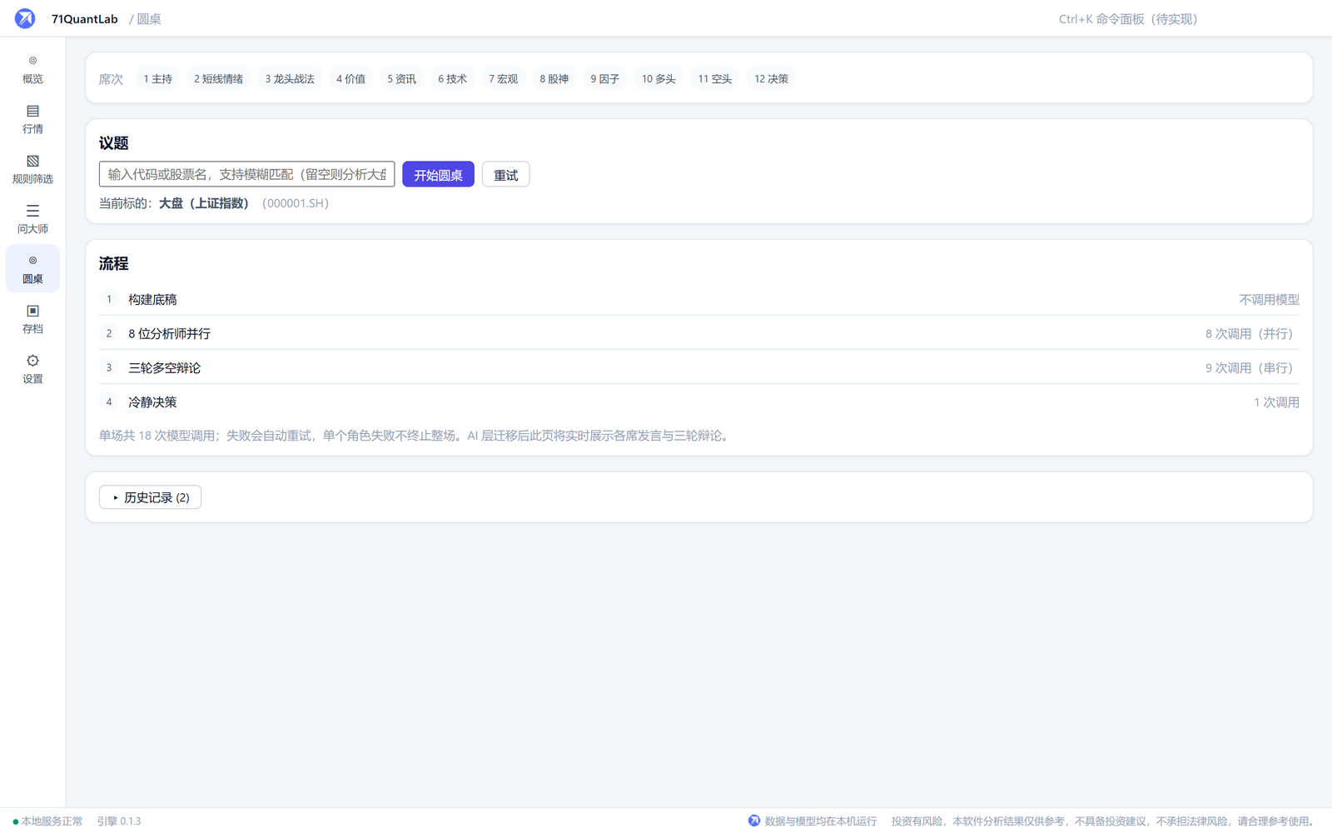Viewport: 1332px width, 833px height.
Task: Click the 引擎 0.1.3 version text
Action: pos(119,821)
